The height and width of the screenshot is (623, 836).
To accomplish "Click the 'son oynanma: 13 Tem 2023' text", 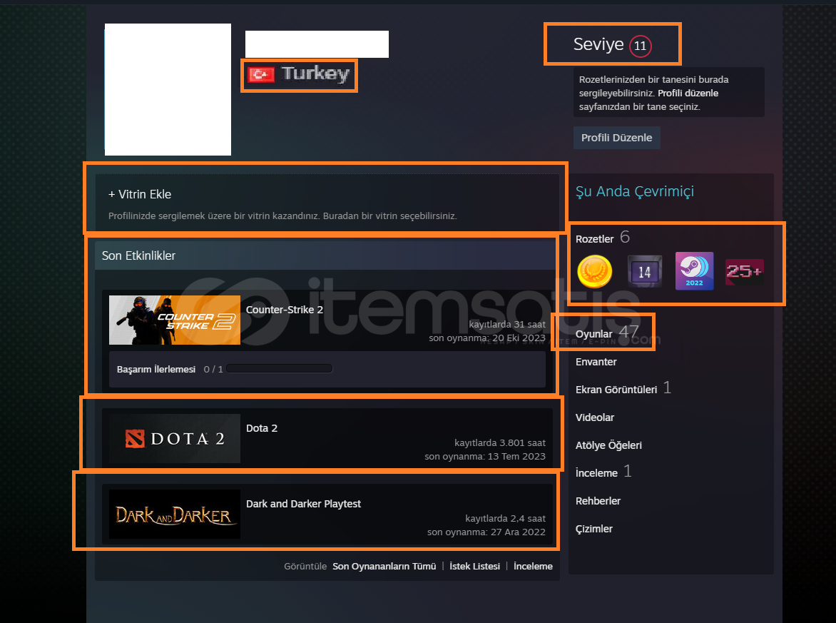I will 484,457.
